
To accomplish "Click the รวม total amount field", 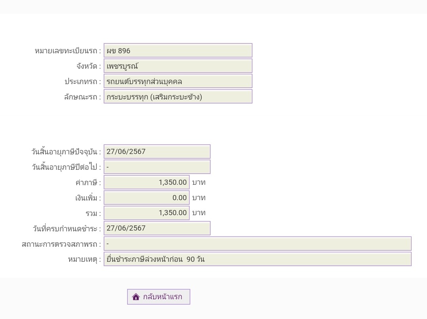I will click(147, 213).
